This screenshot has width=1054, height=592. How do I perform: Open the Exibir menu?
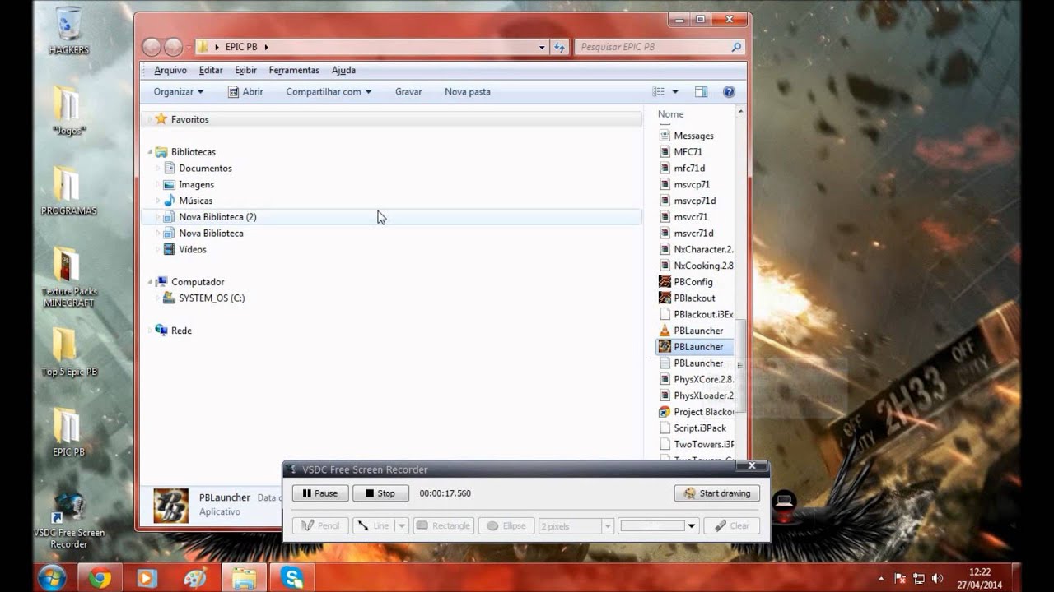[245, 71]
